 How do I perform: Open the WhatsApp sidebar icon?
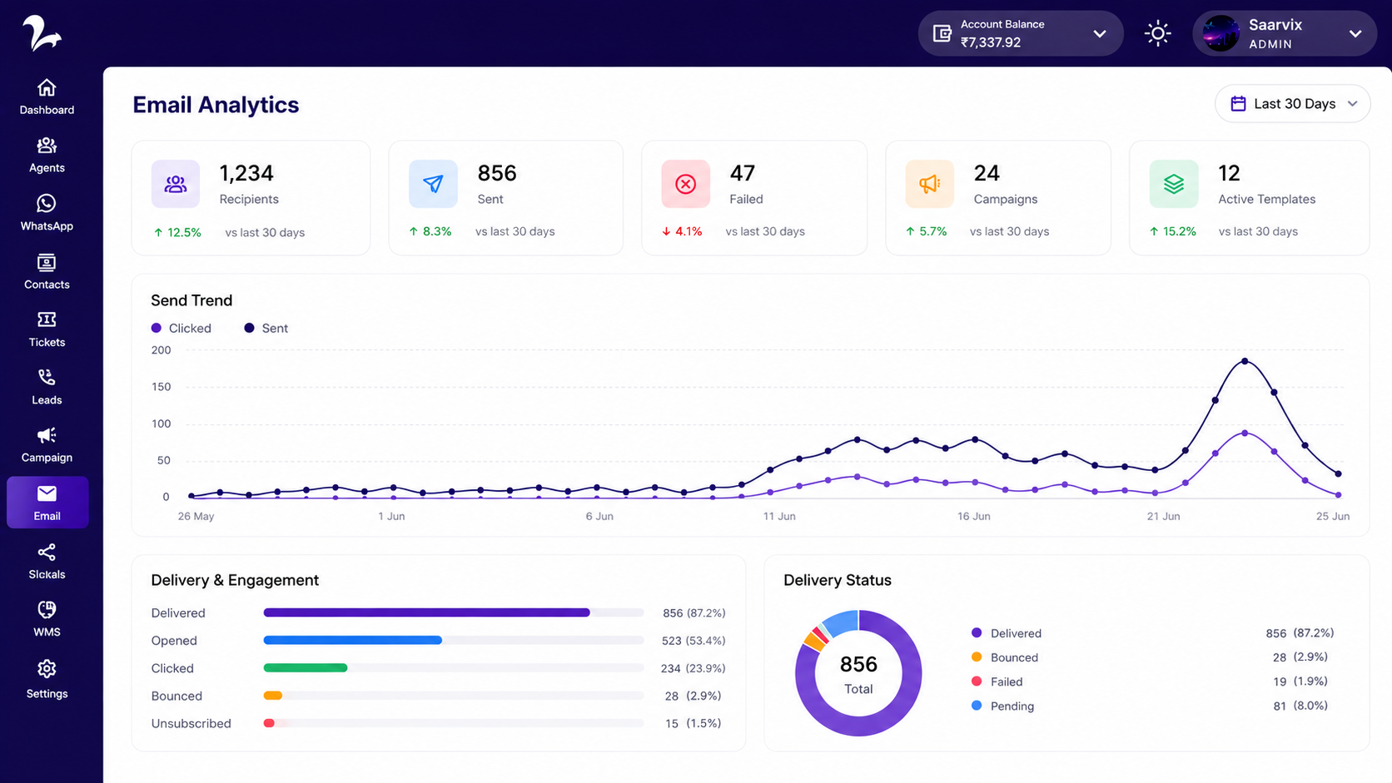click(x=47, y=204)
